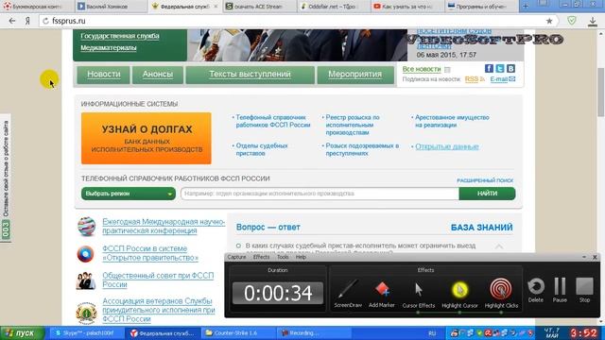Image resolution: width=605 pixels, height=340 pixels.
Task: Open the Государственная служба link
Action: (x=120, y=36)
